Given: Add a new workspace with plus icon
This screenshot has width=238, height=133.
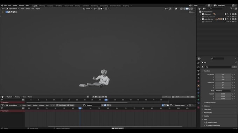Looking at the screenshot, I should [x=131, y=6].
